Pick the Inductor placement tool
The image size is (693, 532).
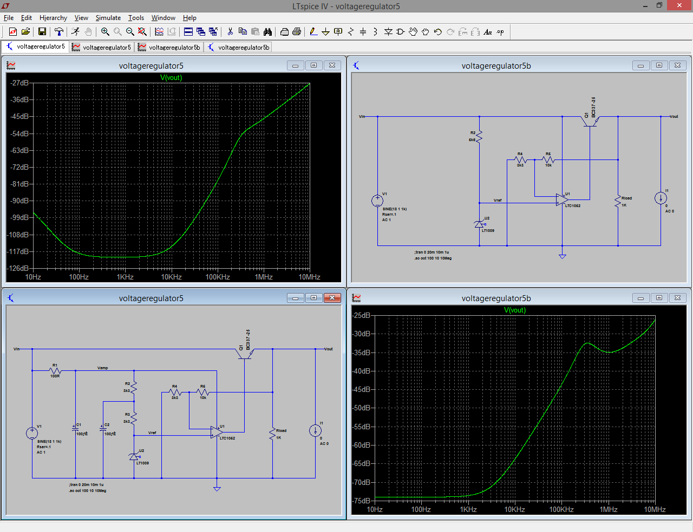click(375, 32)
